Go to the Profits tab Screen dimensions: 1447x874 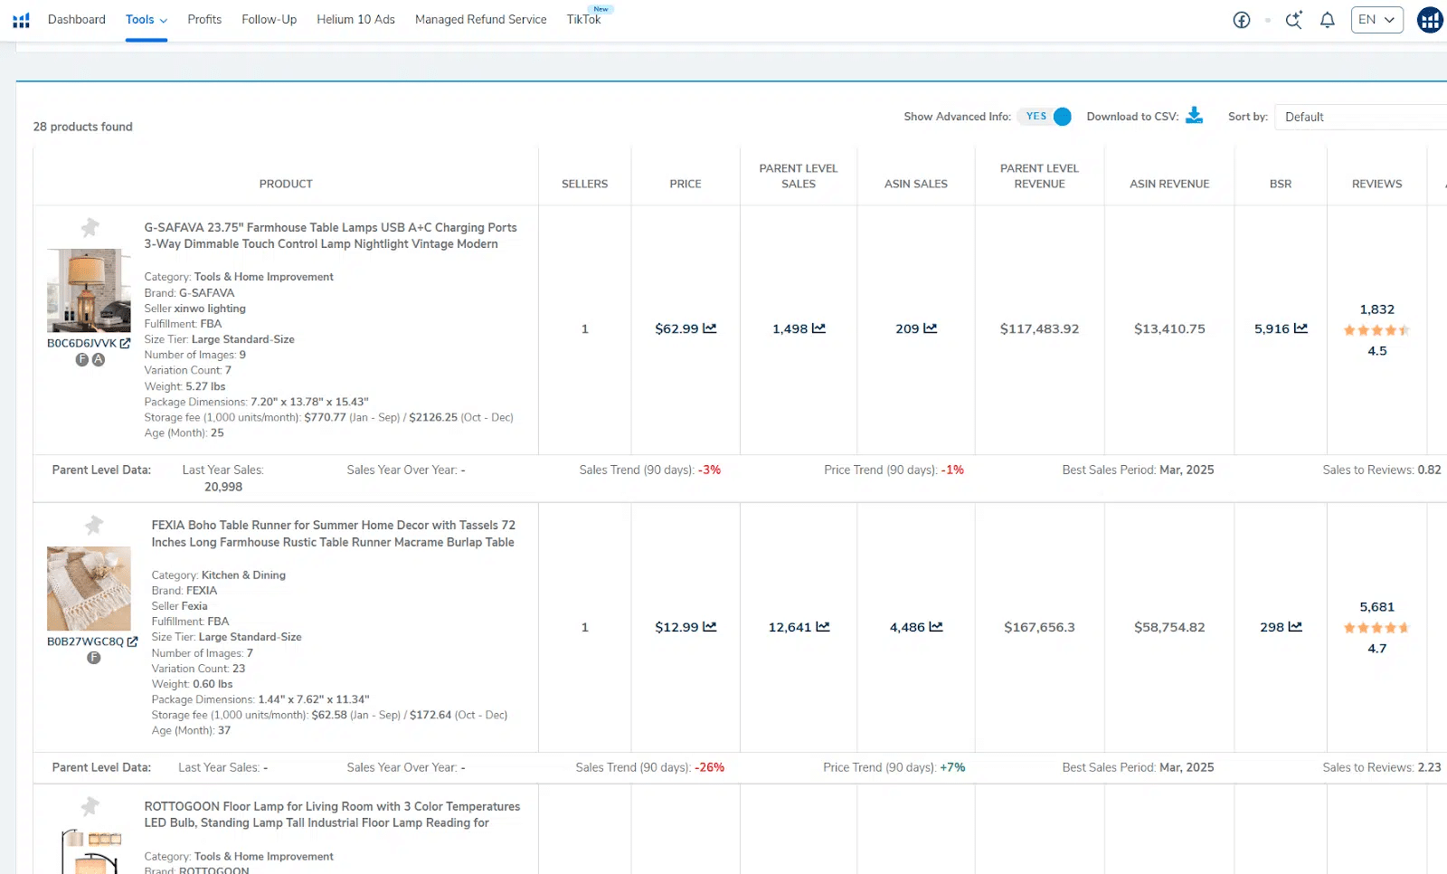point(204,20)
